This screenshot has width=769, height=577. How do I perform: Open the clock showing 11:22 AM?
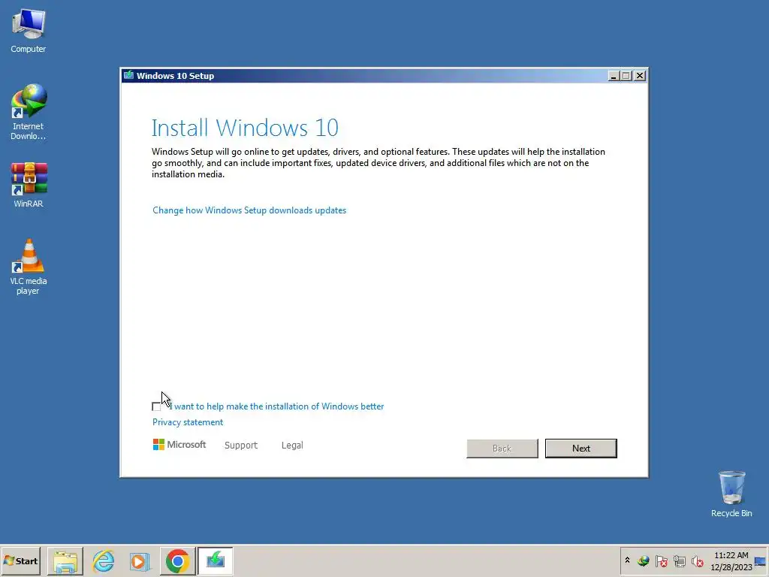[x=731, y=560]
